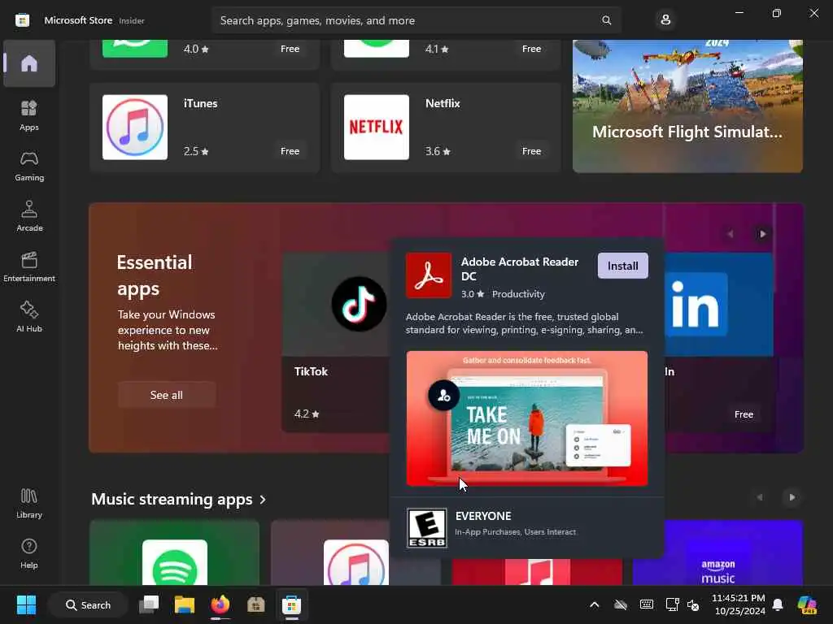Open the Microsoft Flight Simulator banner
The image size is (833, 624).
687,106
